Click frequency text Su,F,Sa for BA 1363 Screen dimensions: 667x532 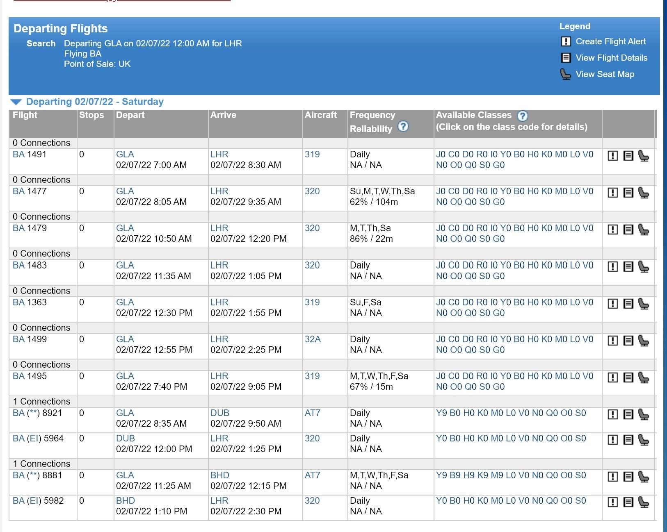point(365,302)
